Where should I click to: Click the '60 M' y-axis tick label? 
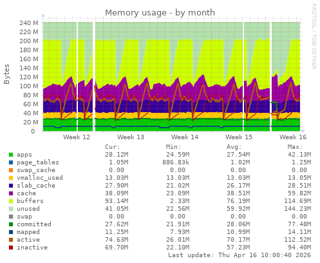[31, 104]
